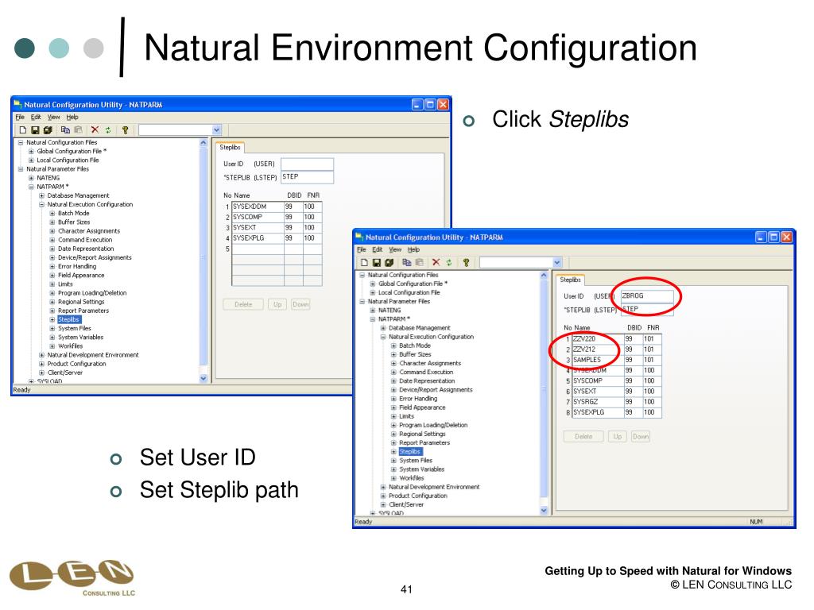Expand Global Configuration File node in upper-left window

coord(31,152)
